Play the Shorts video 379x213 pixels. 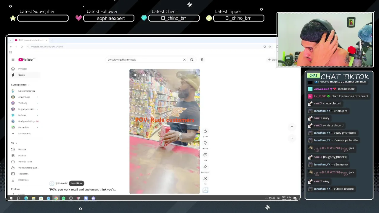tap(135, 75)
